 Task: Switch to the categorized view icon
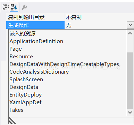[6, 7]
